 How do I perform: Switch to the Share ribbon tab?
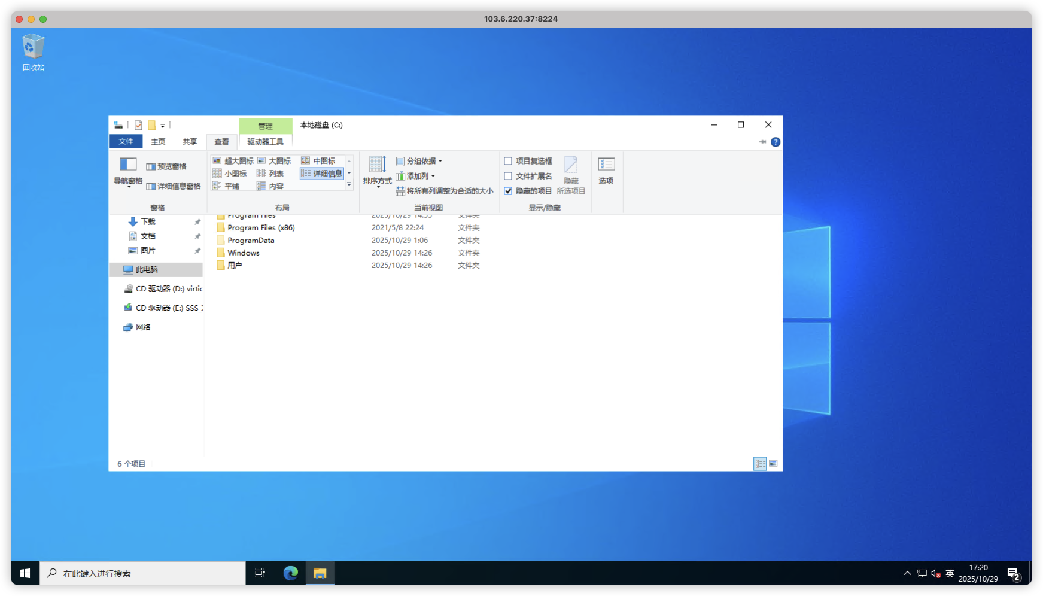pyautogui.click(x=190, y=142)
